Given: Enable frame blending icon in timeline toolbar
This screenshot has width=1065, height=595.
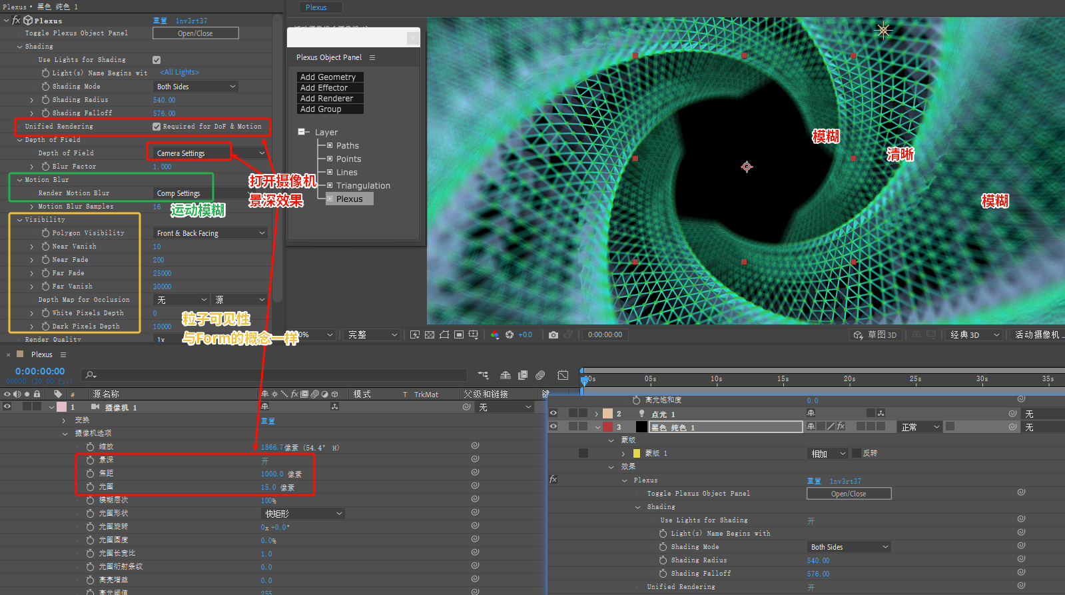Looking at the screenshot, I should pos(523,375).
